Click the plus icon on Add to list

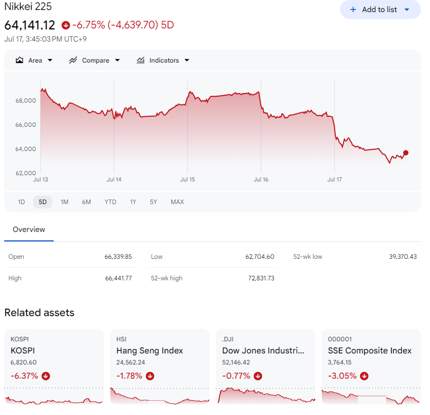[353, 9]
